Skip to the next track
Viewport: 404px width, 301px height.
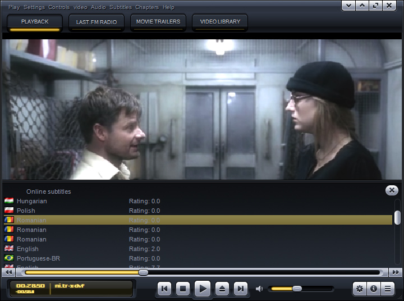(241, 289)
